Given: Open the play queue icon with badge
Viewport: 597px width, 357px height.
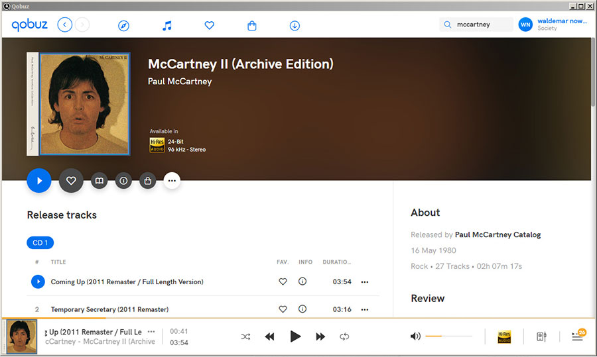Looking at the screenshot, I should click(578, 335).
